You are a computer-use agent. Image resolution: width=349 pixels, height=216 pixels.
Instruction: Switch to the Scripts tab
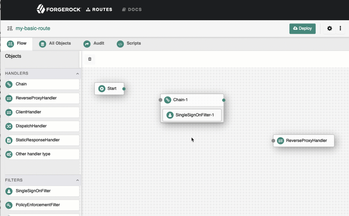click(129, 44)
